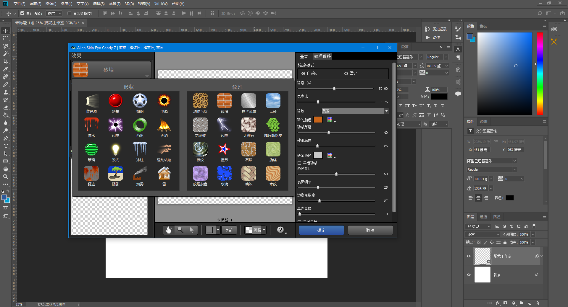Open the 滤镜(T) filter menu
The width and height of the screenshot is (568, 307).
point(115,4)
